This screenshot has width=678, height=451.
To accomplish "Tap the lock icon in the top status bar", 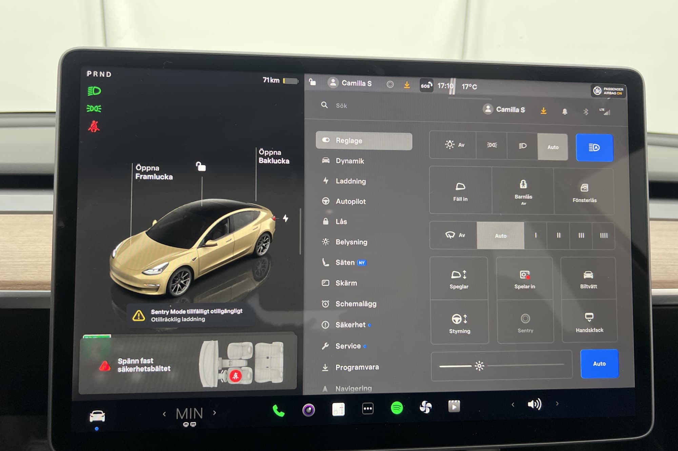I will click(x=312, y=82).
